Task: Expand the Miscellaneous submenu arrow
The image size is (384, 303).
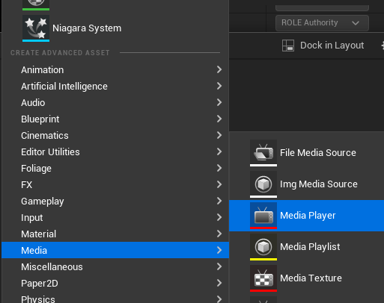Action: point(219,266)
